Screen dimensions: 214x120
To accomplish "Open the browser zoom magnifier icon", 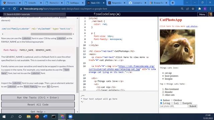I will 182,9.
